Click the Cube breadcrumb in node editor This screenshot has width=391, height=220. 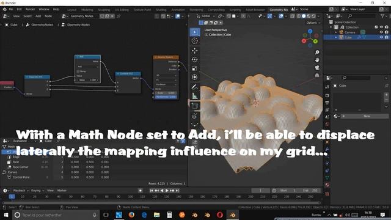pos(12,24)
